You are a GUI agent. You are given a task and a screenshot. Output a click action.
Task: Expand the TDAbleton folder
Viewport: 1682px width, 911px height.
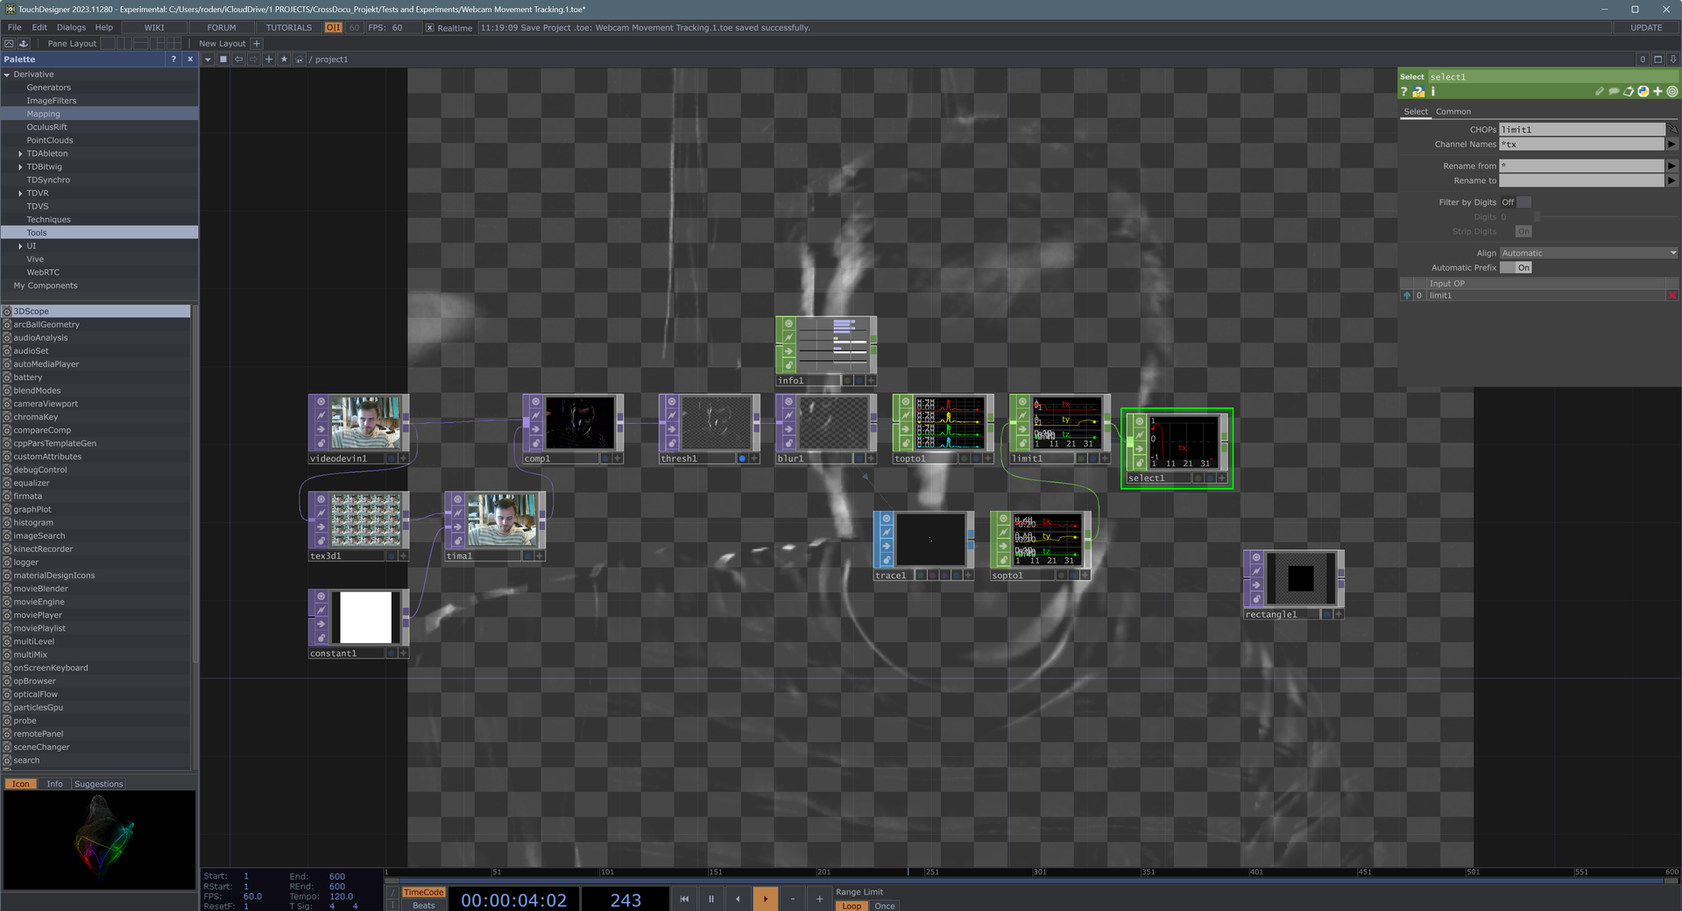20,153
